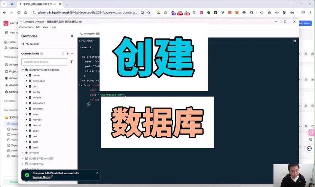
Task: Open My Queries in Compass sidebar
Action: click(30, 44)
